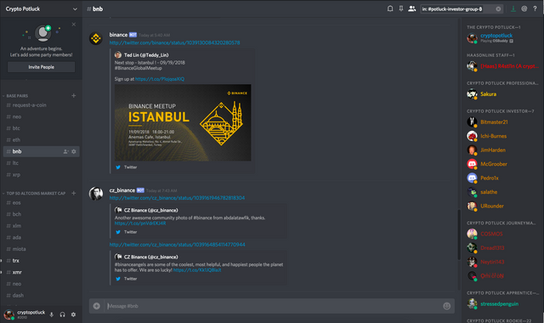Select member JimHarden
Viewport: 544px width, 323px height.
coord(502,150)
